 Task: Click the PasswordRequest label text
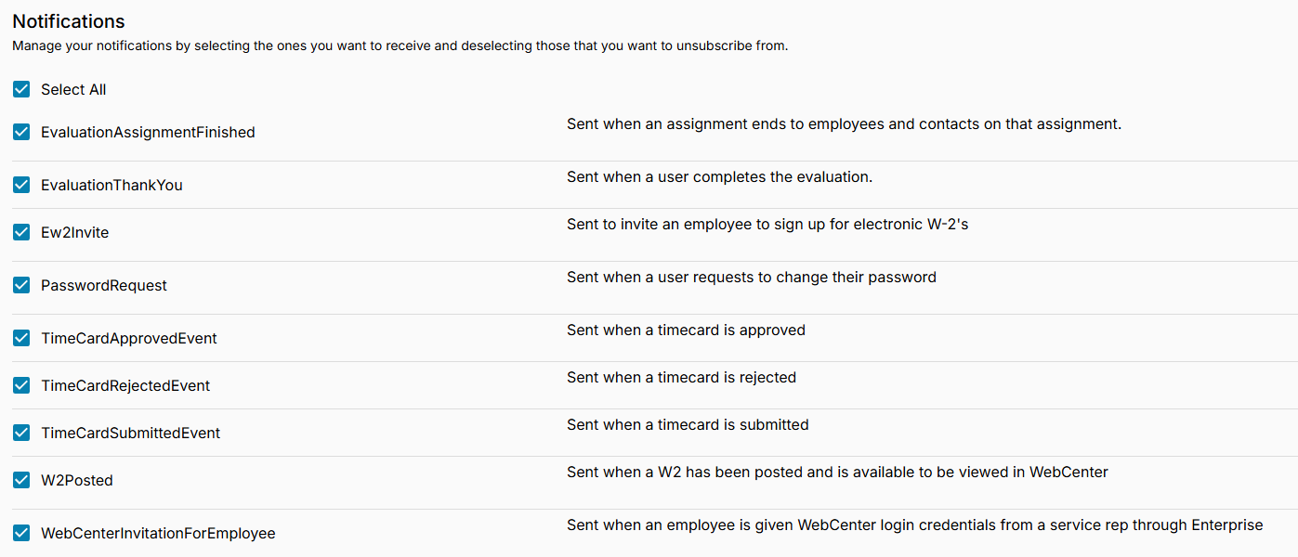point(104,286)
